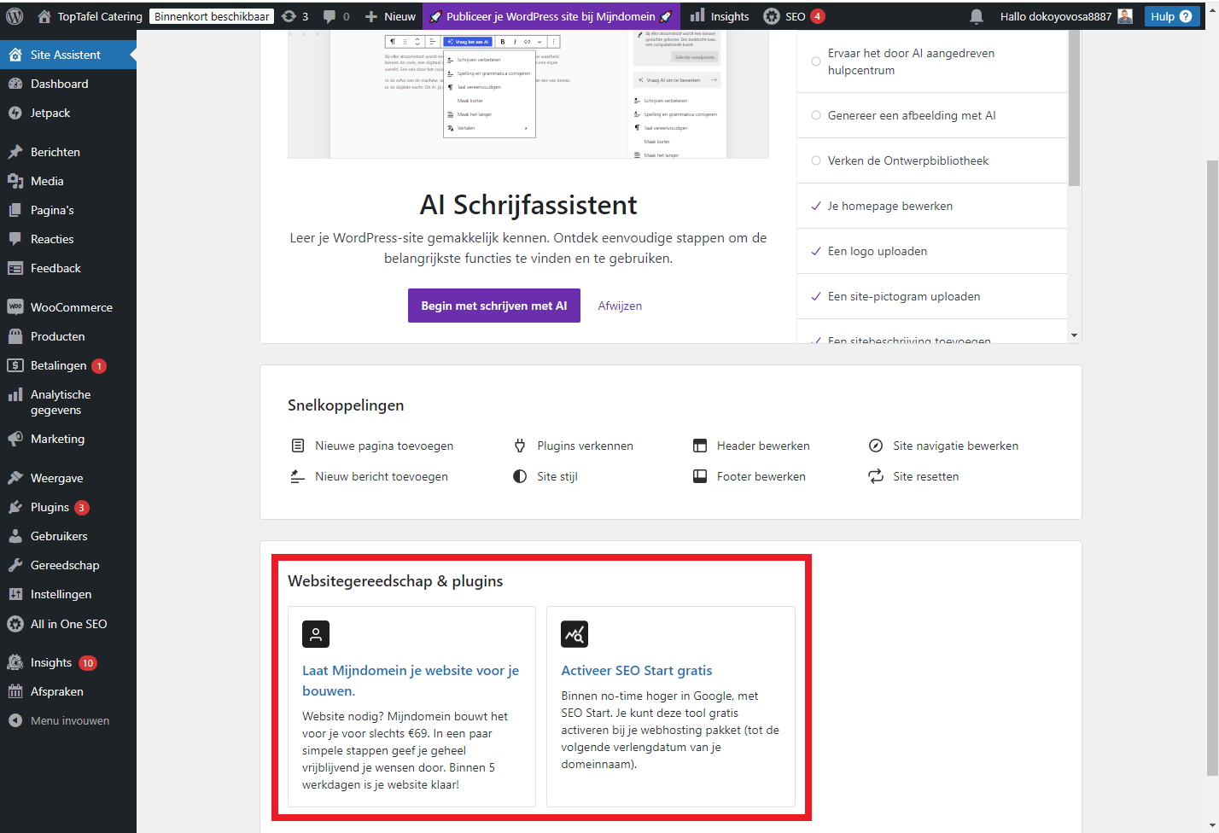The image size is (1219, 833).
Task: Click the main page vertical scrollbar
Action: 1212,468
